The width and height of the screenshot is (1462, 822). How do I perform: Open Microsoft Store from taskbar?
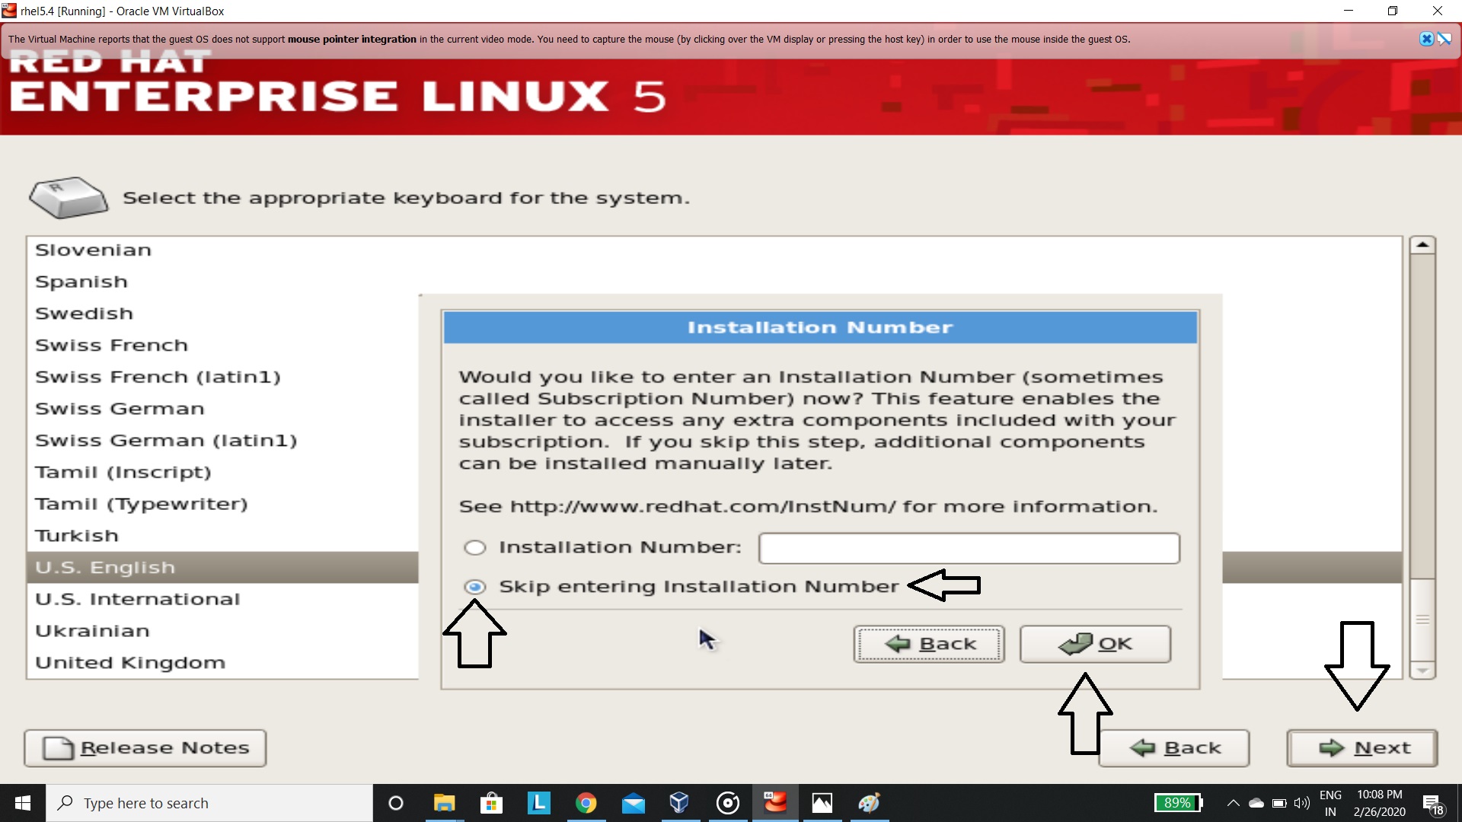491,803
